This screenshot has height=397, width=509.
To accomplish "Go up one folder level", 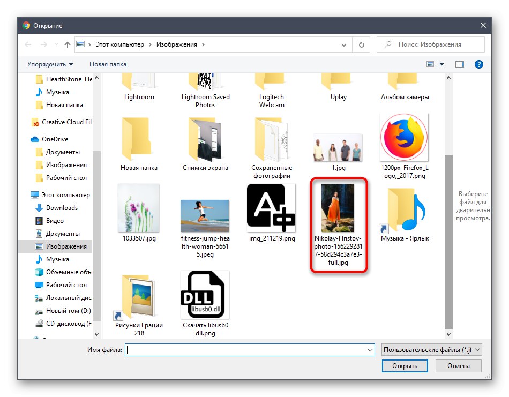I will pyautogui.click(x=67, y=44).
